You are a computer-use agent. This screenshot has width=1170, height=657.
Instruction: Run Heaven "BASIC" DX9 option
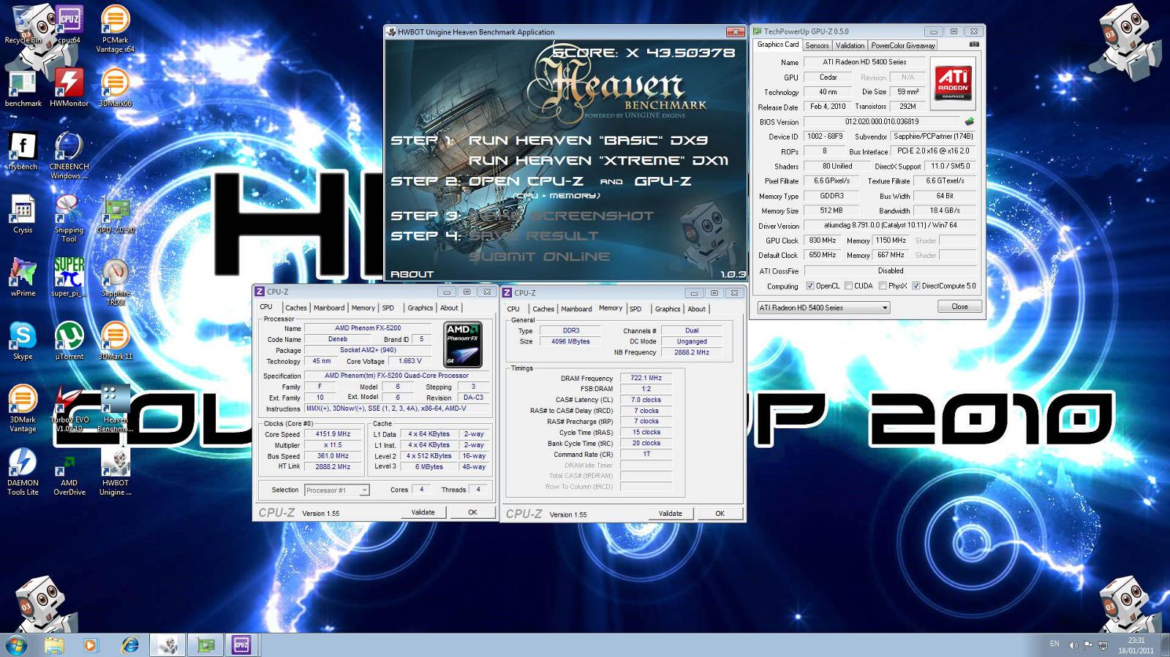[x=588, y=140]
